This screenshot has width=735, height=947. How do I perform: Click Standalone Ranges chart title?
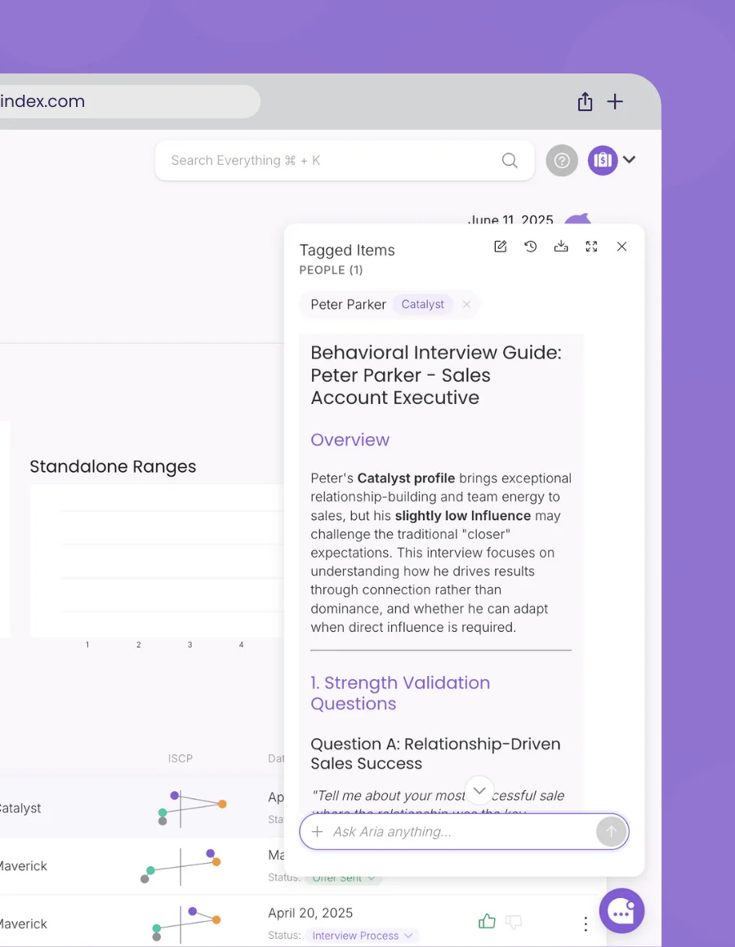click(x=113, y=466)
